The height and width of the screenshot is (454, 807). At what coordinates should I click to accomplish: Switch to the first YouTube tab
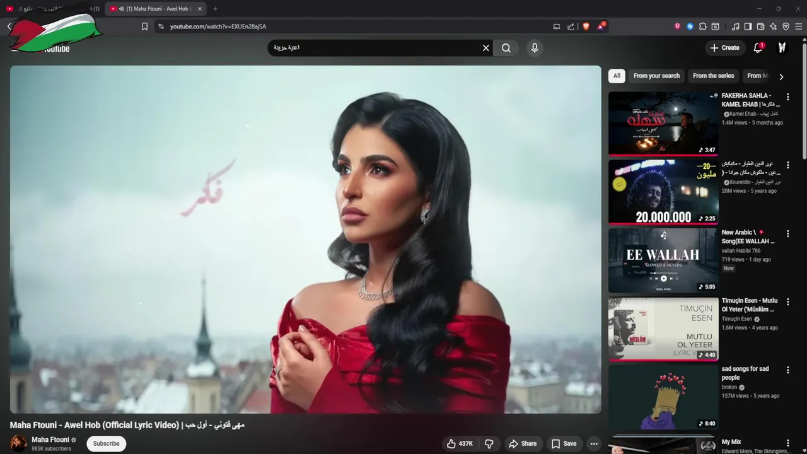coord(53,9)
